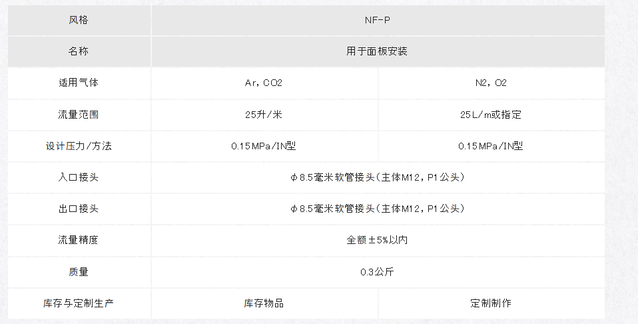
Task: Select the inlet φ8.5毫米软管接头 cell
Action: pyautogui.click(x=378, y=177)
